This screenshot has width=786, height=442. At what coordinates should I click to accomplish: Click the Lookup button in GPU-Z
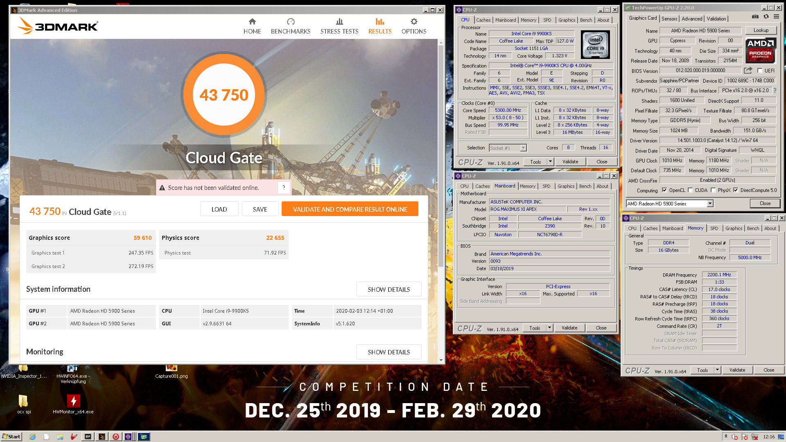tap(761, 30)
